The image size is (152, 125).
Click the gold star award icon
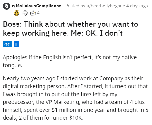(17, 13)
